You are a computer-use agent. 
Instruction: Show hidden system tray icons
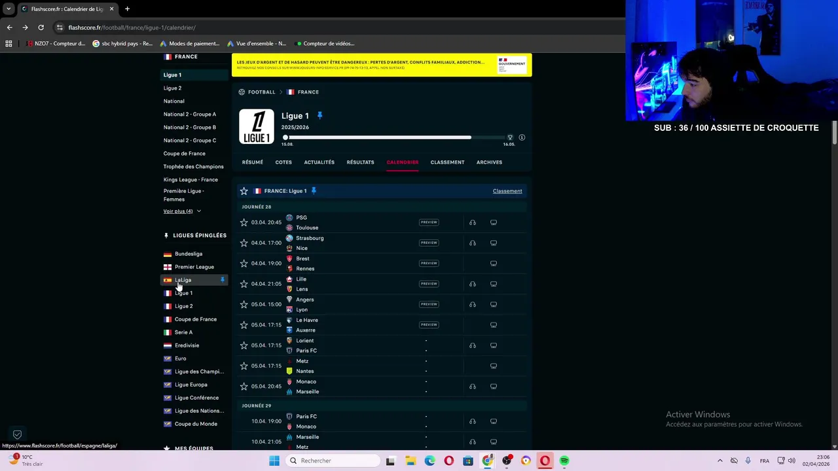(720, 461)
